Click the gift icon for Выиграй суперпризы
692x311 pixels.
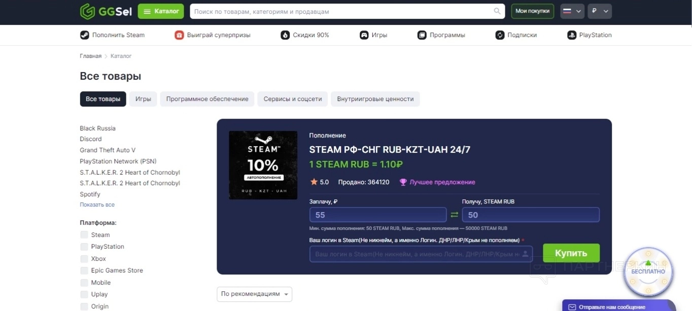(179, 35)
